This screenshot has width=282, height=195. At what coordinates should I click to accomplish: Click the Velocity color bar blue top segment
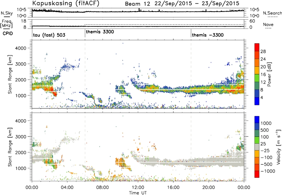257,120
